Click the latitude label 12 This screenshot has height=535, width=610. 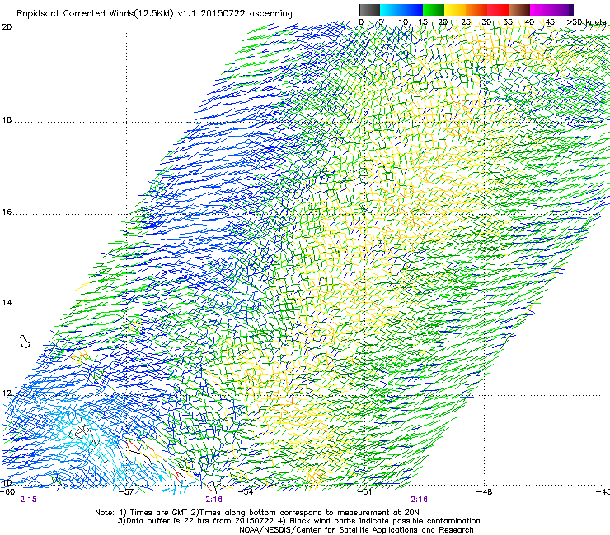tap(7, 393)
